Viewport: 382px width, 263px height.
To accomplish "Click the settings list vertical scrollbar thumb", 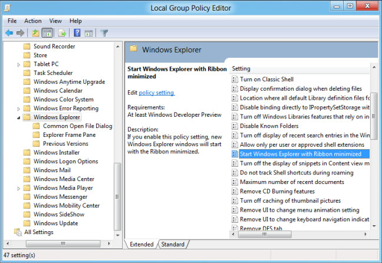I will coord(374,116).
